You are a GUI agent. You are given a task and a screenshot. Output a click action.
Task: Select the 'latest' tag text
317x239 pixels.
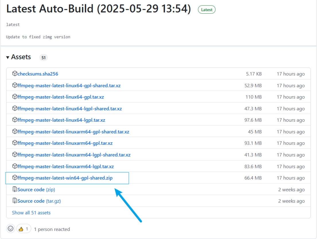point(13,25)
